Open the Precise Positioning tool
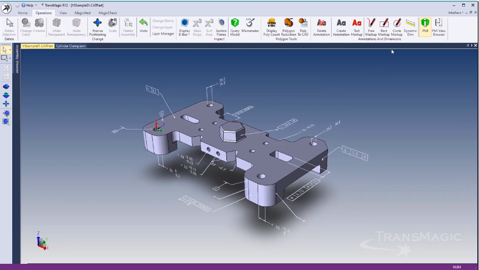The width and height of the screenshot is (479, 270). 98,27
